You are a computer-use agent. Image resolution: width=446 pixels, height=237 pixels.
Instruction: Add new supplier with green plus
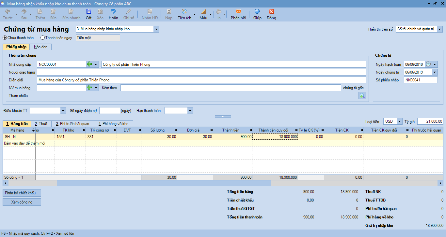click(89, 64)
